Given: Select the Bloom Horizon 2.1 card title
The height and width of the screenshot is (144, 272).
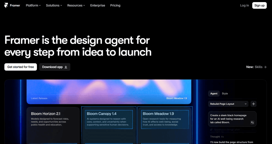Looking at the screenshot, I should click(46, 114).
